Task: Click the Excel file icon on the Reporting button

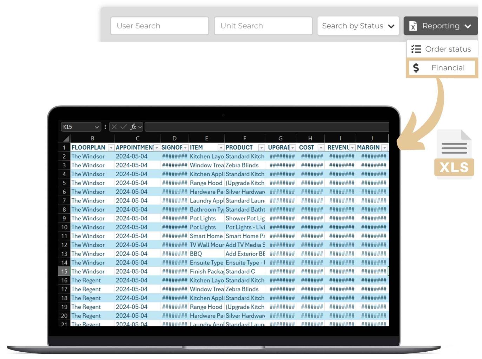Action: [x=413, y=26]
